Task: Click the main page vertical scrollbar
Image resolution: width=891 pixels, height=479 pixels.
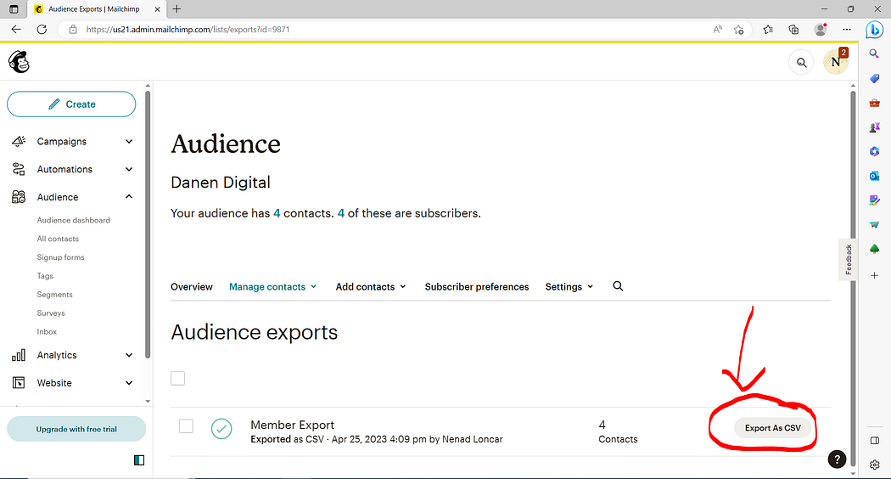Action: tap(853, 279)
